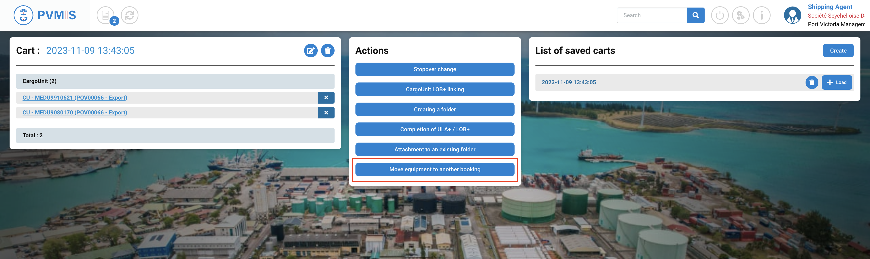This screenshot has height=259, width=870.
Task: Open CU - MEDU9080170 cargo unit link
Action: [x=75, y=113]
